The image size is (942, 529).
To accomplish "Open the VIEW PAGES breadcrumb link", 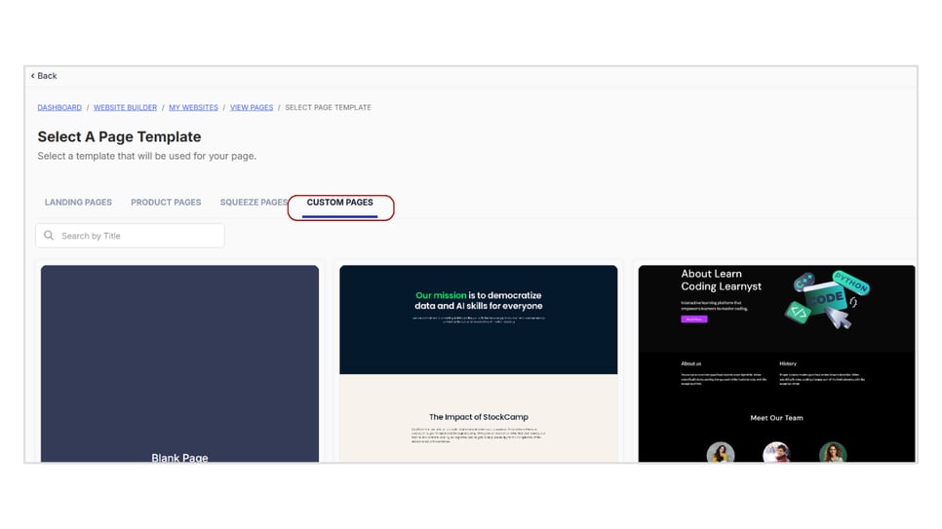I will [252, 107].
